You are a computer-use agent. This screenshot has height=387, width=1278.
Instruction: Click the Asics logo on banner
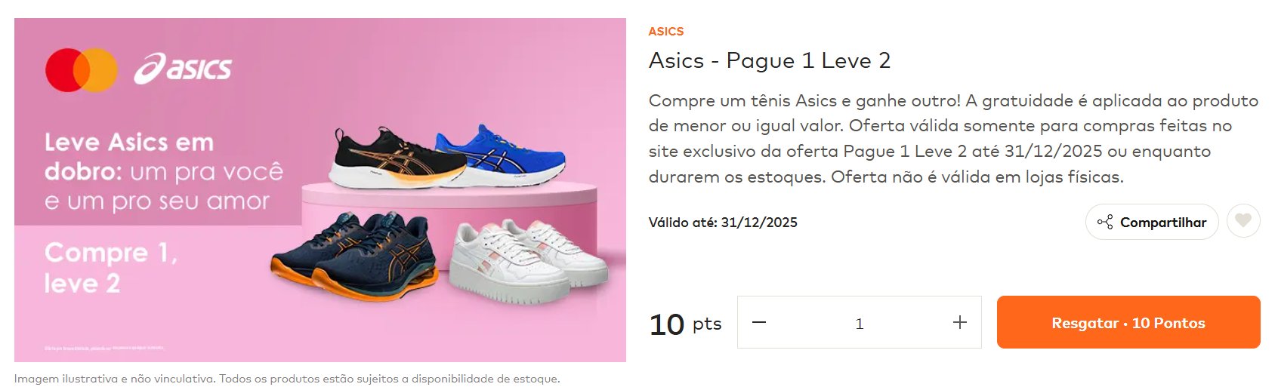tap(183, 68)
